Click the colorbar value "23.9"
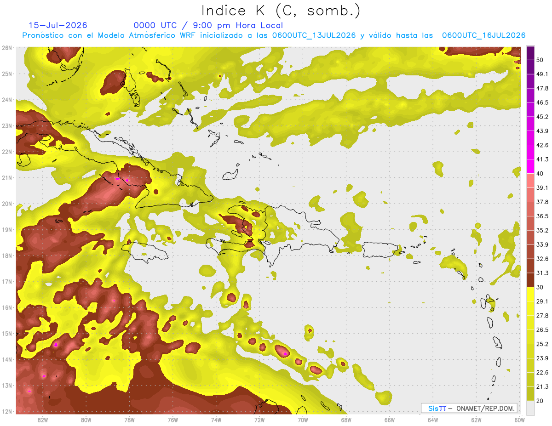The width and height of the screenshot is (552, 426). click(542, 358)
